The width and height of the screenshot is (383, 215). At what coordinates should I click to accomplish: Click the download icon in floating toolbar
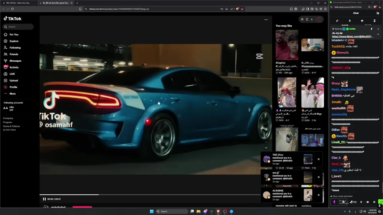point(312,19)
